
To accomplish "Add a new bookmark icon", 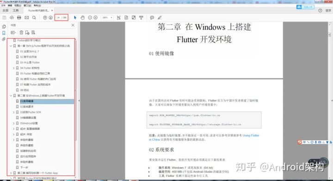I will (27, 33).
